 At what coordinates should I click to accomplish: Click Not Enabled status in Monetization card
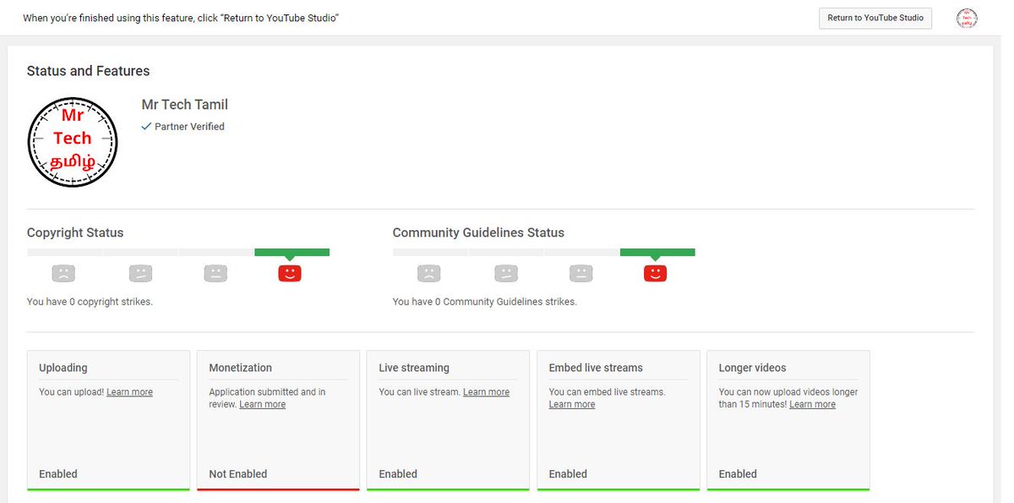(x=238, y=474)
